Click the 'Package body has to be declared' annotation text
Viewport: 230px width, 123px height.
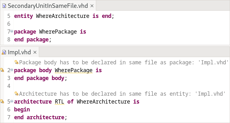click(x=124, y=62)
